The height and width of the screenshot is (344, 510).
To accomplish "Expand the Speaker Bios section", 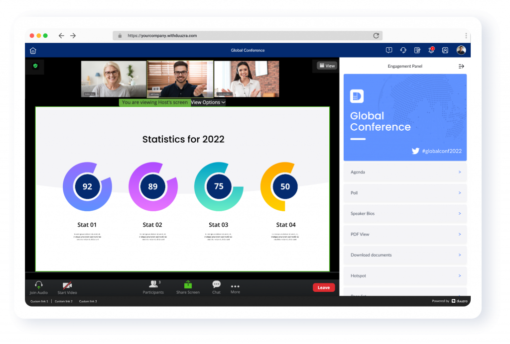I will click(405, 214).
